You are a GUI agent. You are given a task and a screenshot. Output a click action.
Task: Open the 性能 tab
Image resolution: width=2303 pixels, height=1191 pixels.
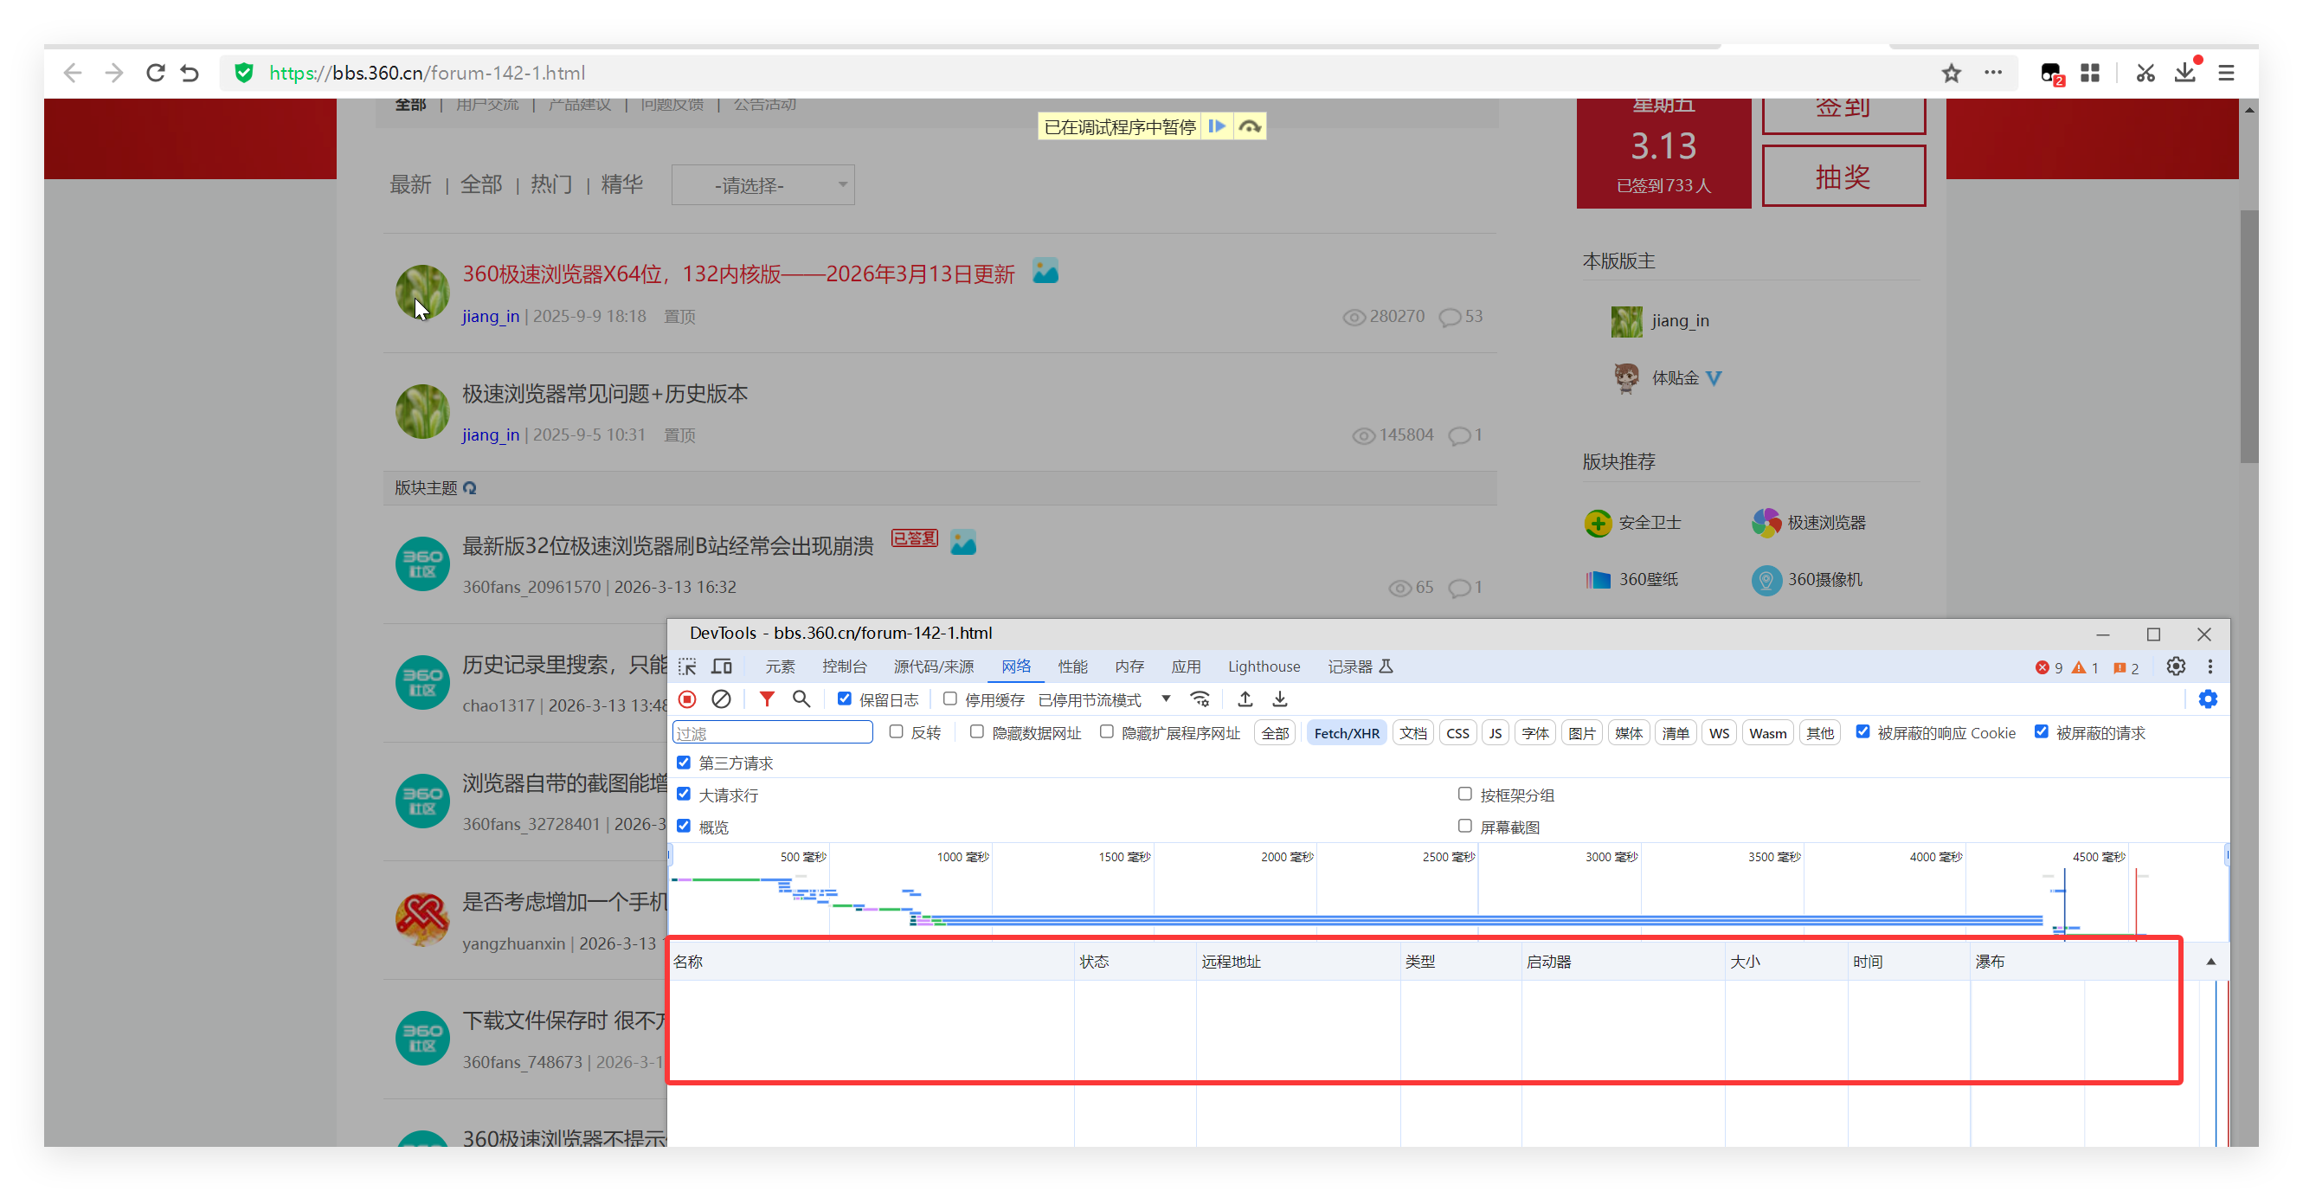(1073, 666)
